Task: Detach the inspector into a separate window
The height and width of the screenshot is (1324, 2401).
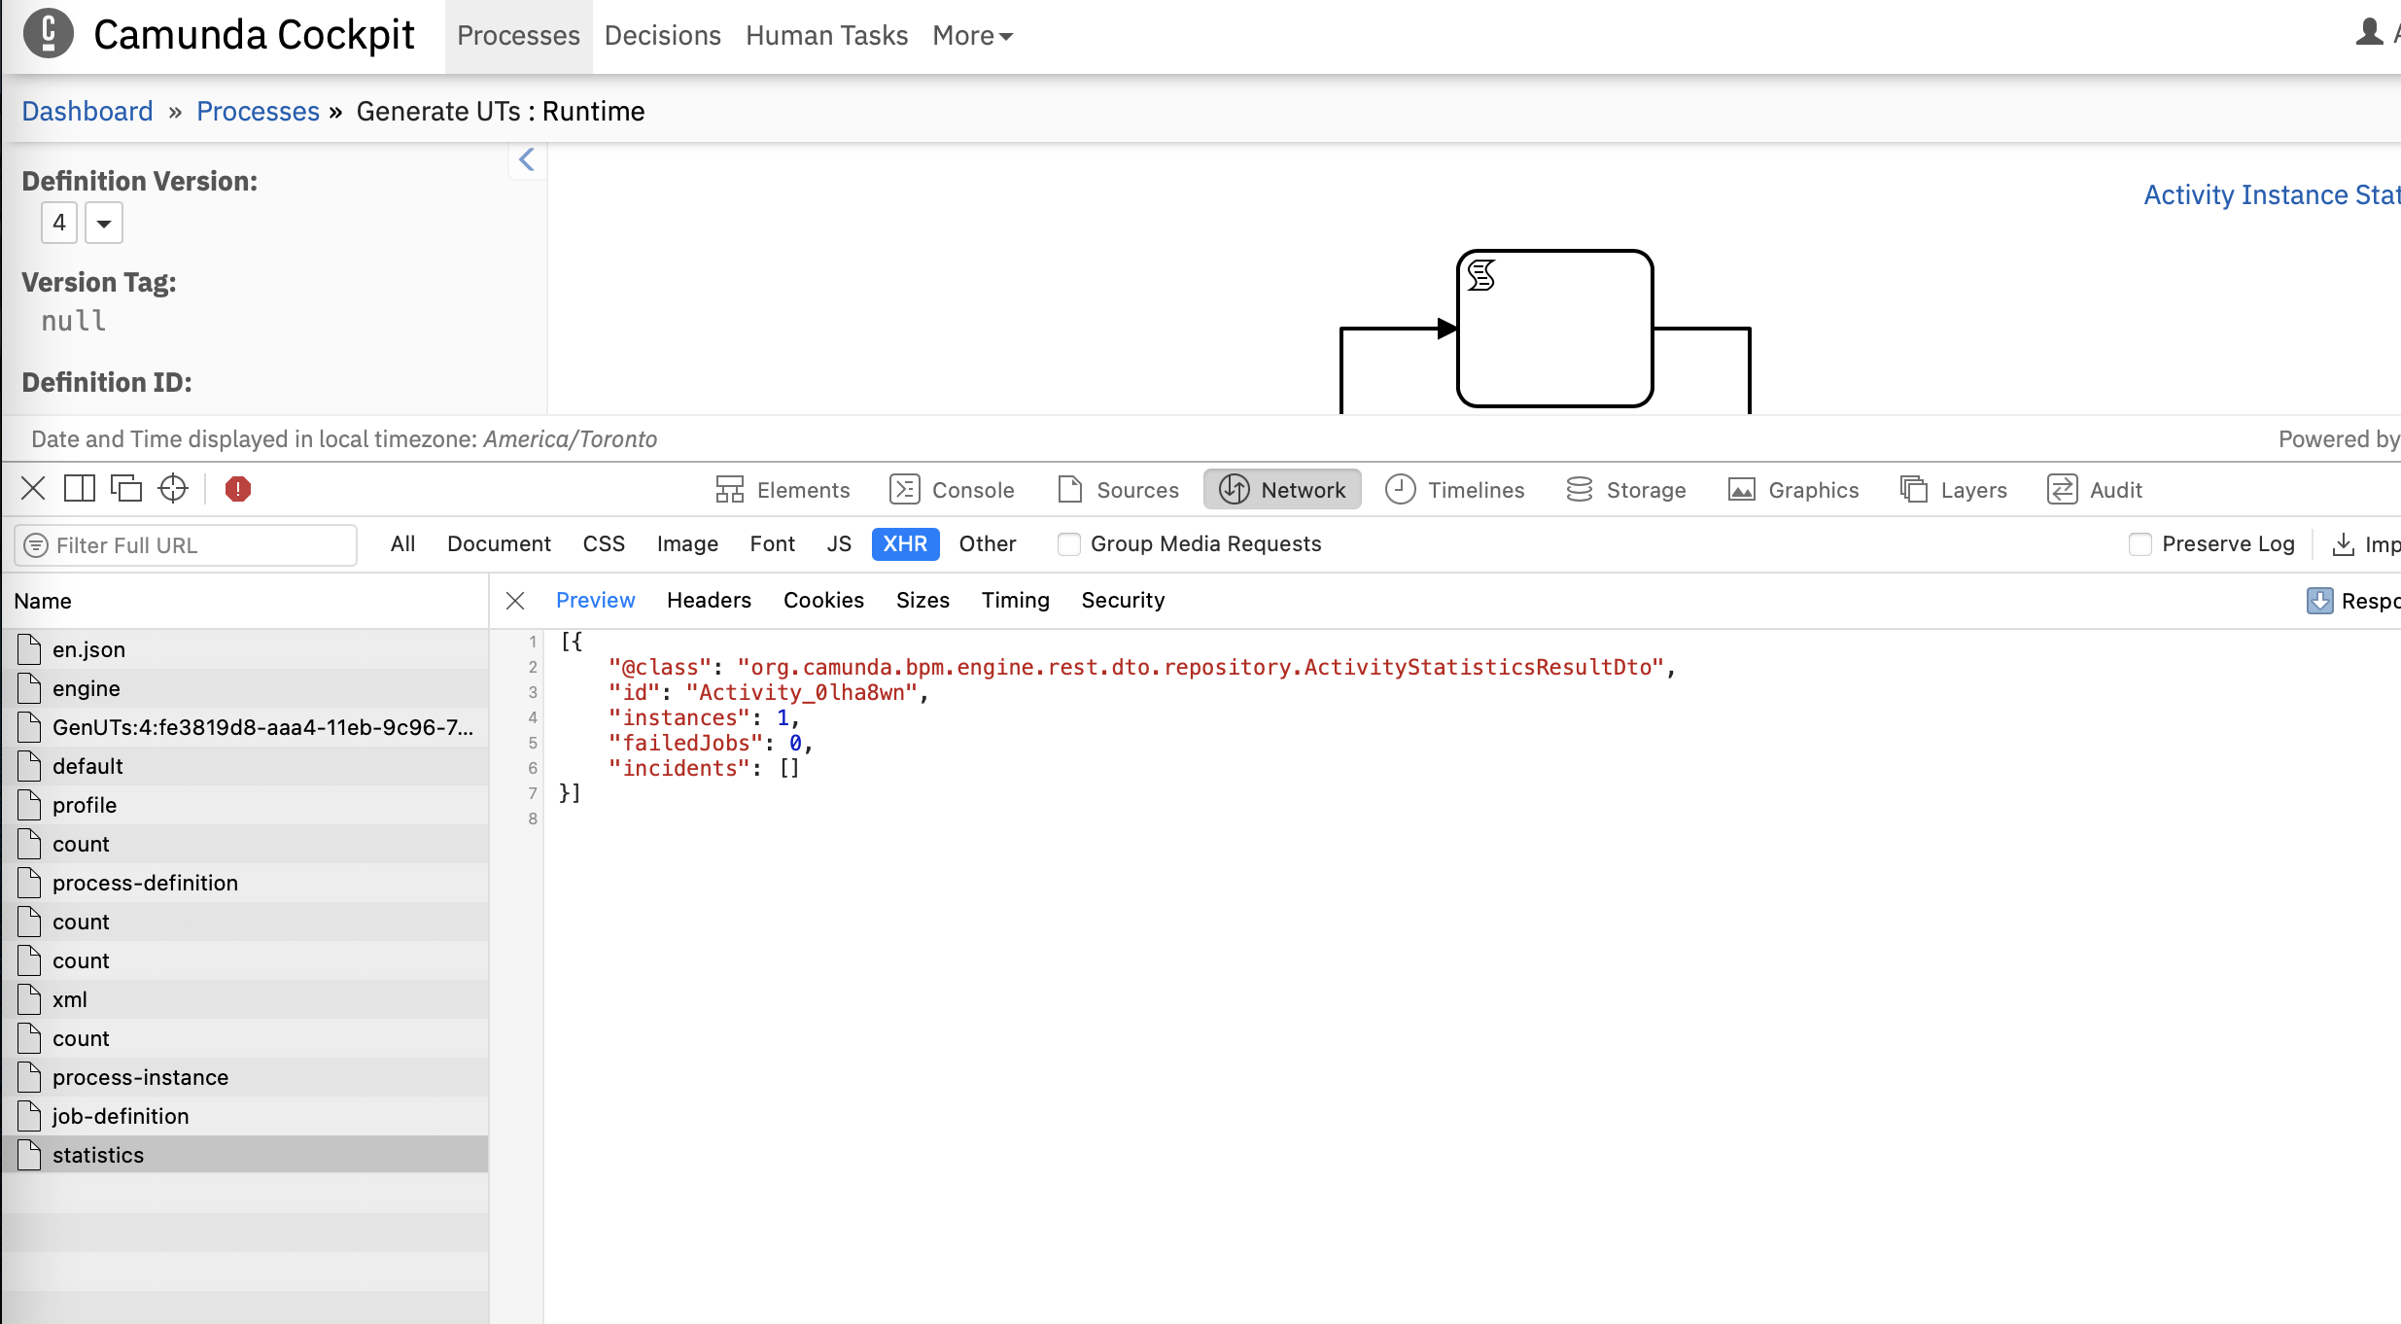Action: [126, 488]
